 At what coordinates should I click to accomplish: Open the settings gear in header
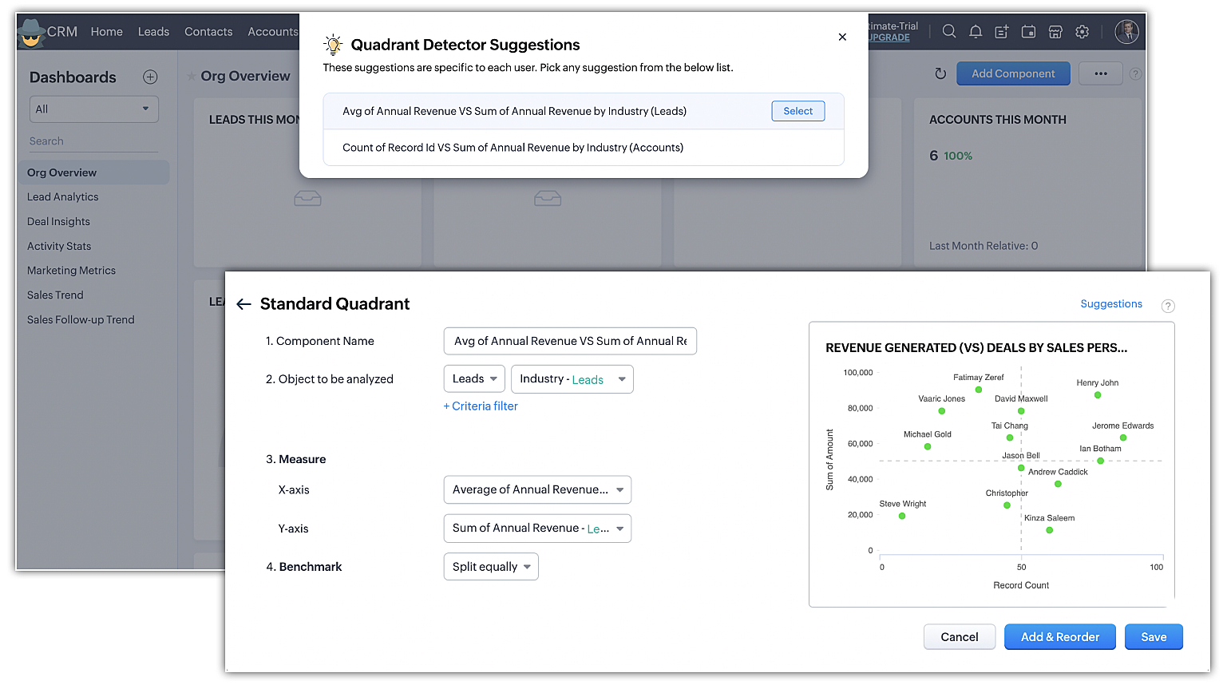click(1082, 31)
